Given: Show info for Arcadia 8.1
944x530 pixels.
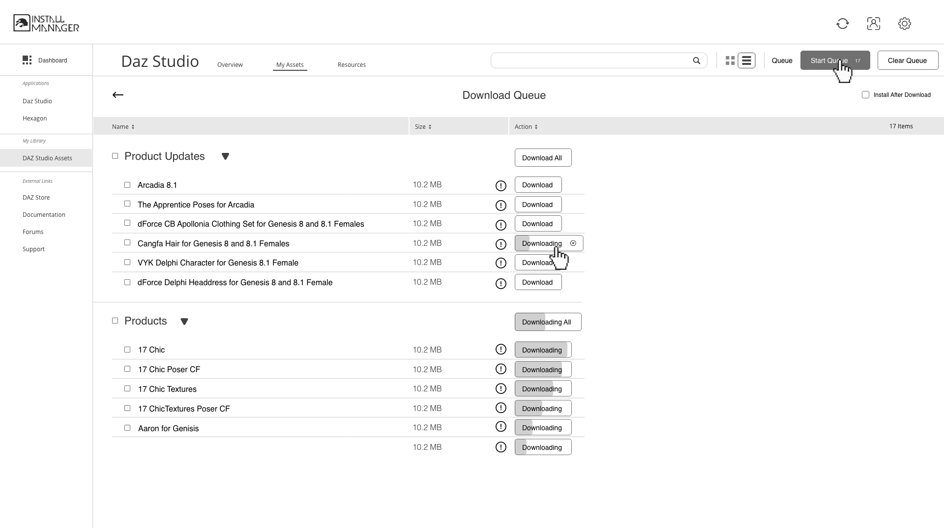Looking at the screenshot, I should pos(501,186).
